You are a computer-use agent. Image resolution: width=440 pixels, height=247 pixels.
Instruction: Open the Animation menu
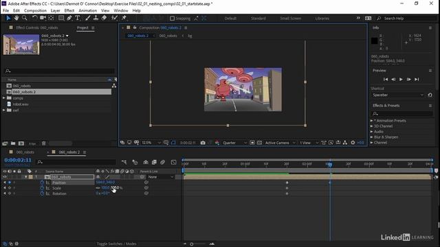(87, 11)
